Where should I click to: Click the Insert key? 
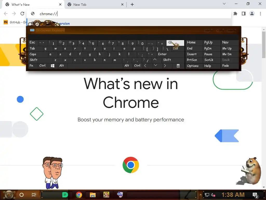click(x=194, y=54)
